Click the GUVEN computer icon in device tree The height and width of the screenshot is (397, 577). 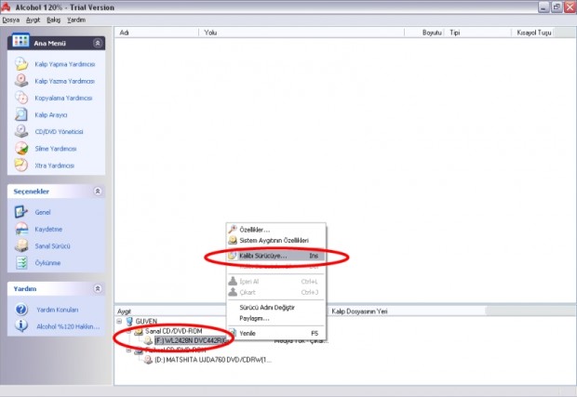[129, 322]
